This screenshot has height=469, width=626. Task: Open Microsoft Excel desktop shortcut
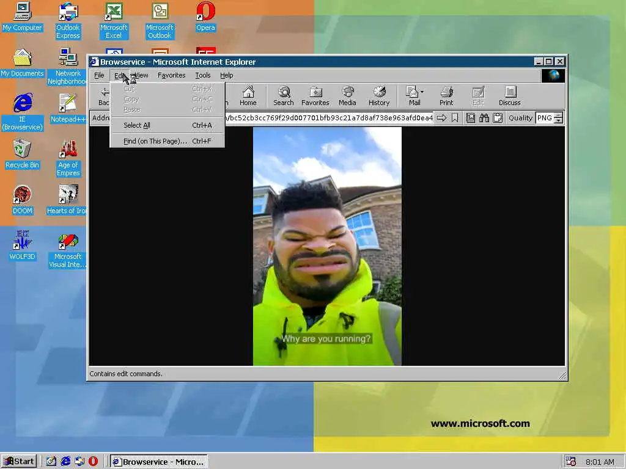[x=114, y=21]
